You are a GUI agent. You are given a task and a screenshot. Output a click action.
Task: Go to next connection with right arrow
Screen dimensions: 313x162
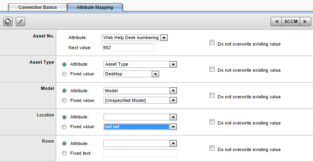tap(306, 21)
